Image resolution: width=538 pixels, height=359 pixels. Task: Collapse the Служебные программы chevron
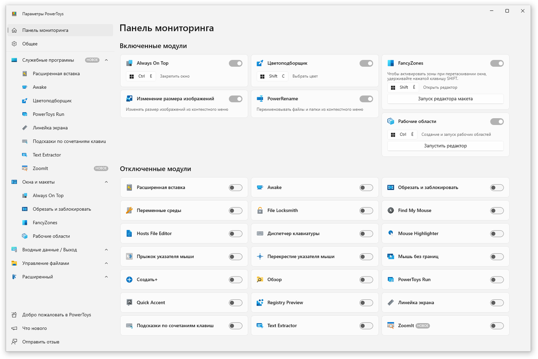tap(106, 60)
